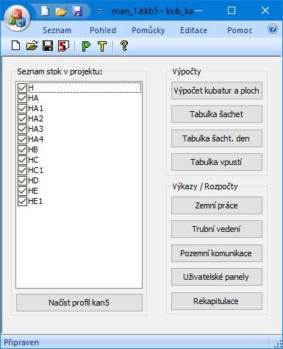Click Uživatelské panely button
Image resolution: width=283 pixels, height=349 pixels.
[217, 277]
